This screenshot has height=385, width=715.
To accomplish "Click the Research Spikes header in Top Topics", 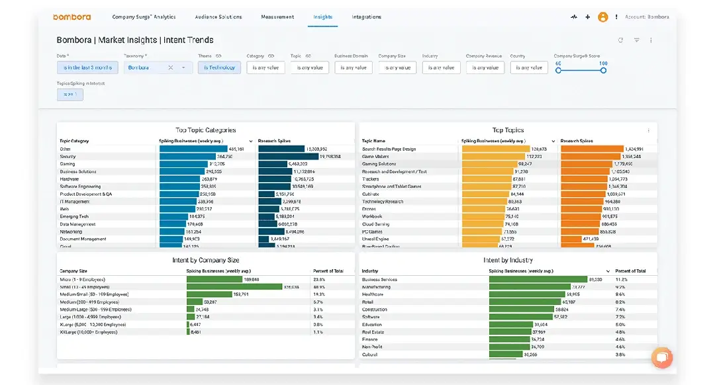I will [577, 142].
